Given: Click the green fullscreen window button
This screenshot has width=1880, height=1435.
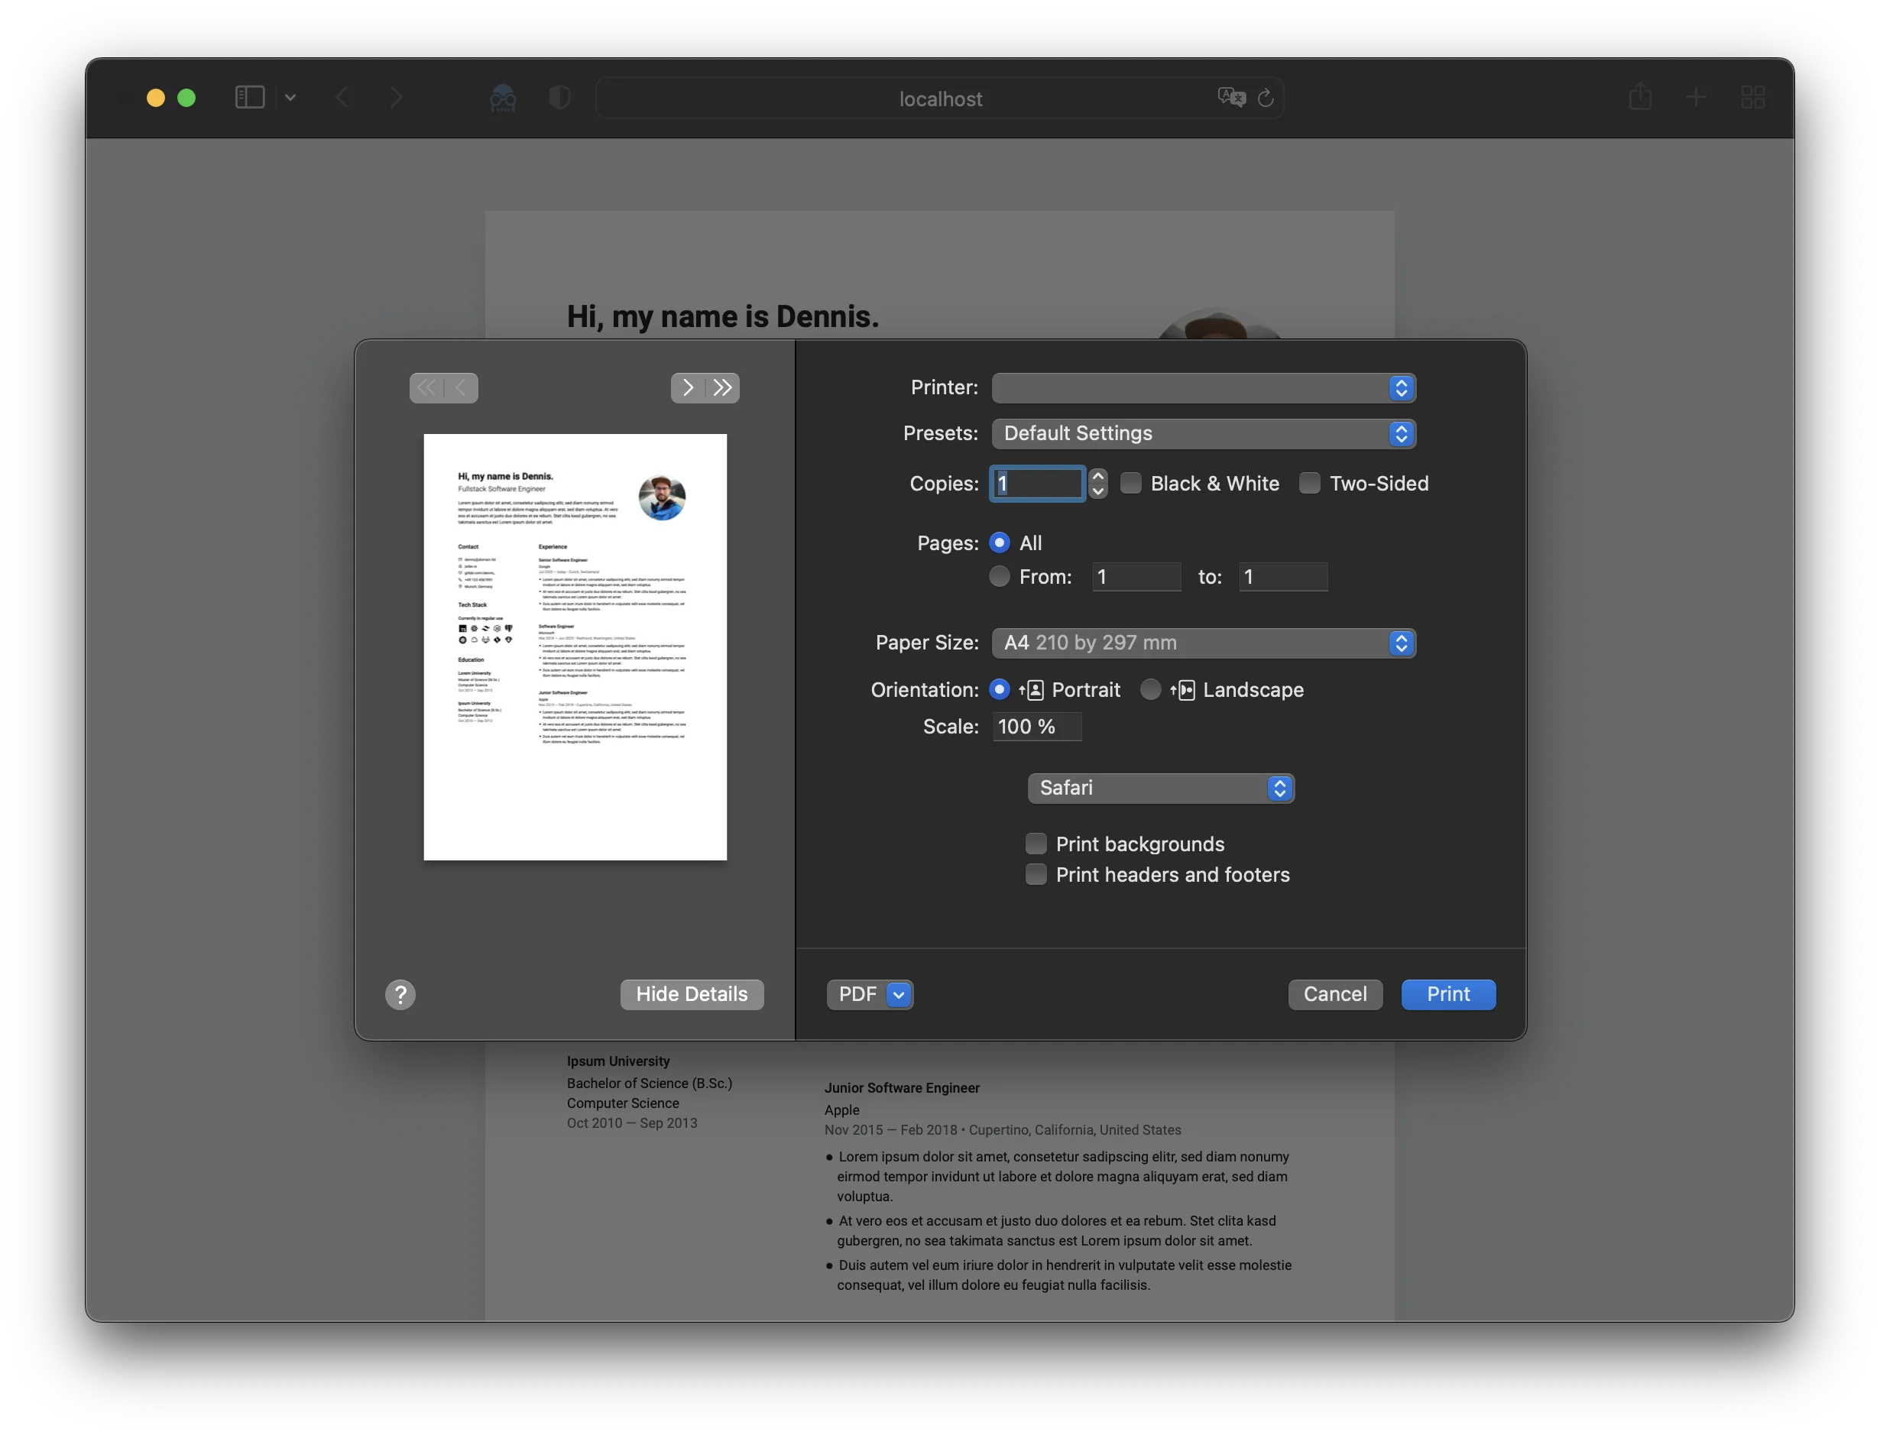Looking at the screenshot, I should pyautogui.click(x=186, y=97).
